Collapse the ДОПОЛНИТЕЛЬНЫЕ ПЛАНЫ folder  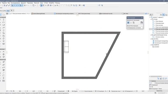coord(151,35)
